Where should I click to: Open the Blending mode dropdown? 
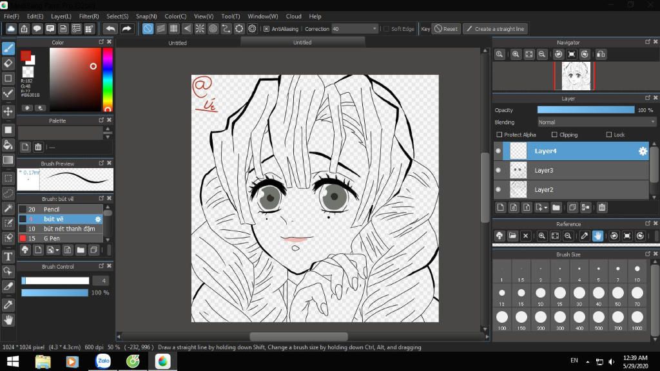[597, 122]
